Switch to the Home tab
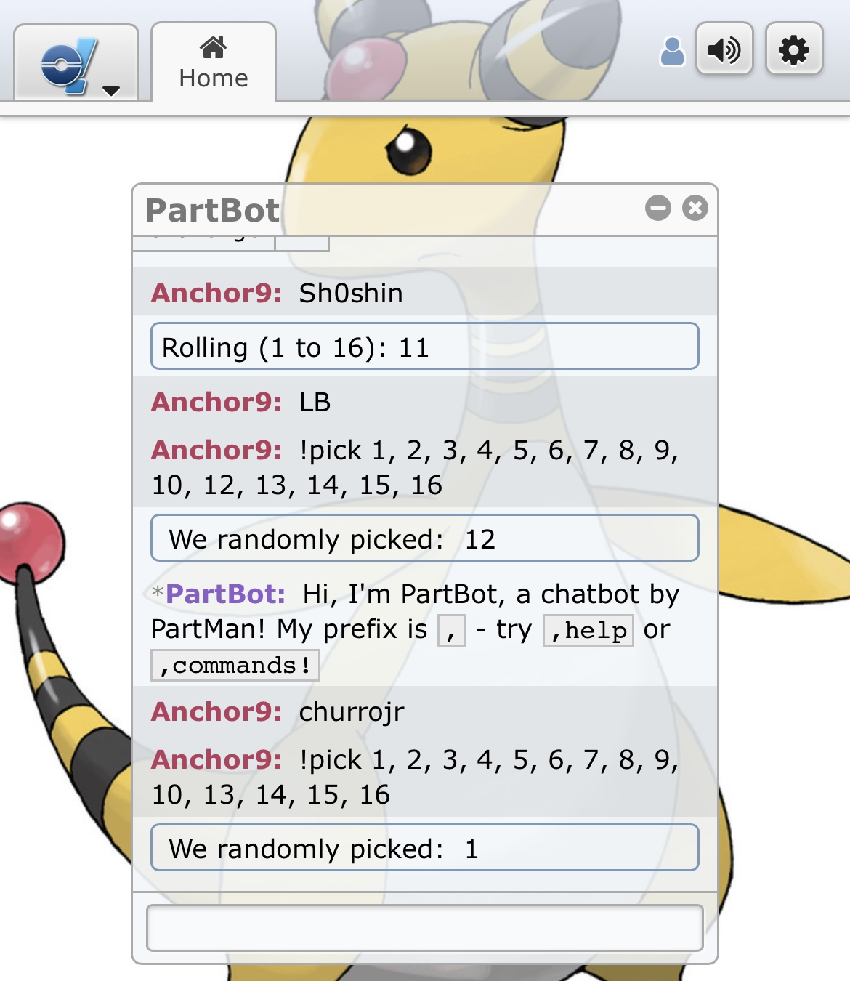Screen dimensions: 850x981 coord(214,63)
